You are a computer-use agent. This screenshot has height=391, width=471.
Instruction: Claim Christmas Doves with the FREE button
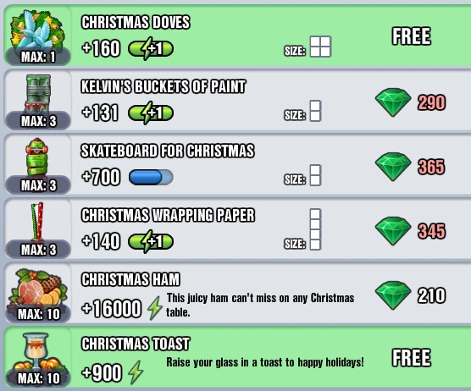coord(412,36)
